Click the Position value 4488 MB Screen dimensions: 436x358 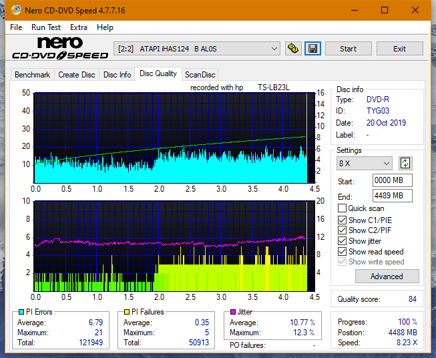point(403,333)
